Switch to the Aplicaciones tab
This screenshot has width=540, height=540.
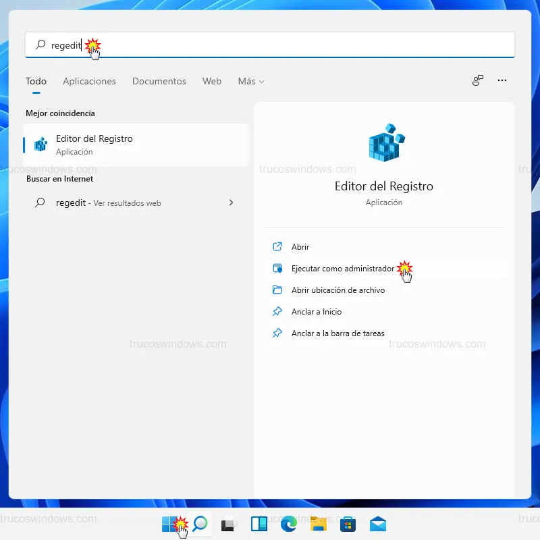coord(89,81)
